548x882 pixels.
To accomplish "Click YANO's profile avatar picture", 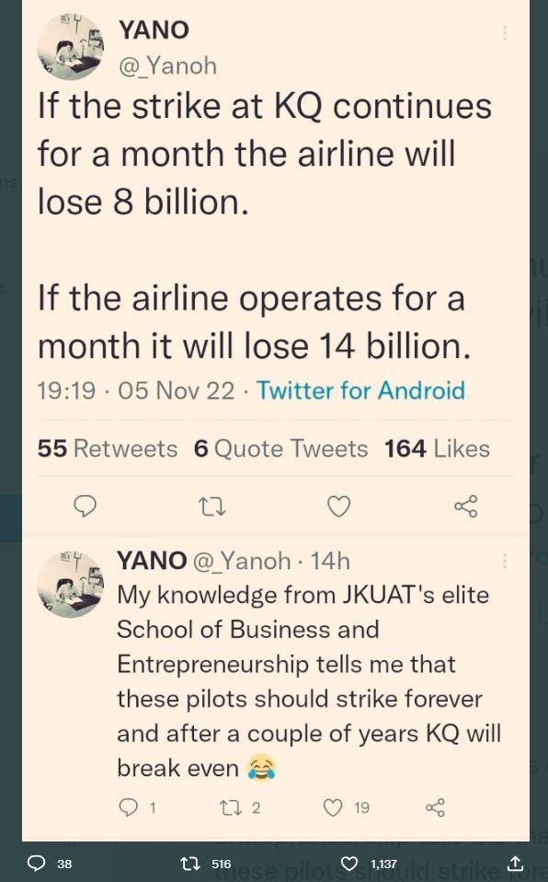I will coord(70,47).
